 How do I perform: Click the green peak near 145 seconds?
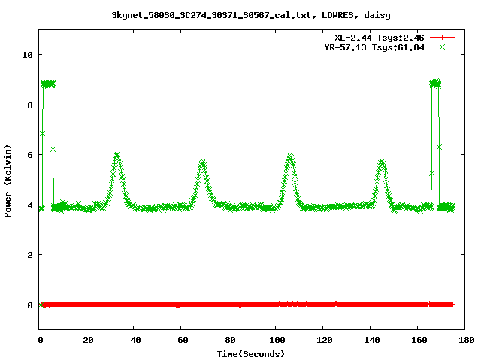(382, 162)
